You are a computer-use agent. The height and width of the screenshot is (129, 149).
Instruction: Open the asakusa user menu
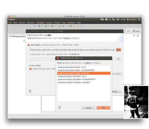[132, 19]
